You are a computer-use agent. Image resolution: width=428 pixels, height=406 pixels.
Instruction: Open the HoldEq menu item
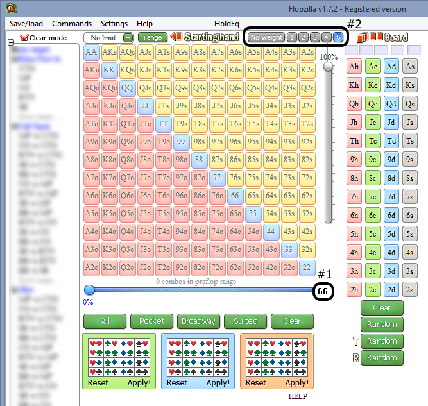(x=227, y=24)
